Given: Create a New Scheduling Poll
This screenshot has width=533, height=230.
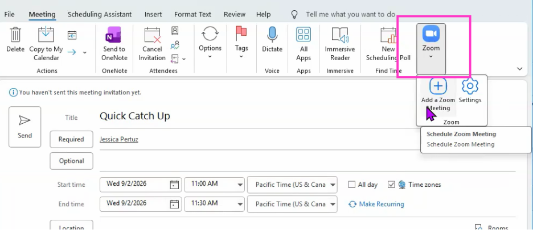Looking at the screenshot, I should (388, 43).
